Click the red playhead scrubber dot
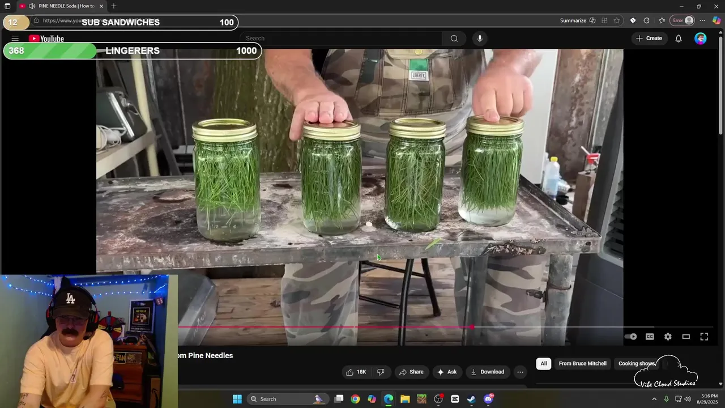 (472, 327)
